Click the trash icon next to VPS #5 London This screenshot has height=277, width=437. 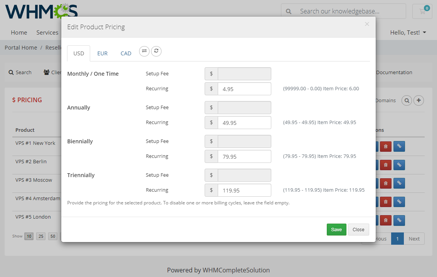[x=386, y=220]
